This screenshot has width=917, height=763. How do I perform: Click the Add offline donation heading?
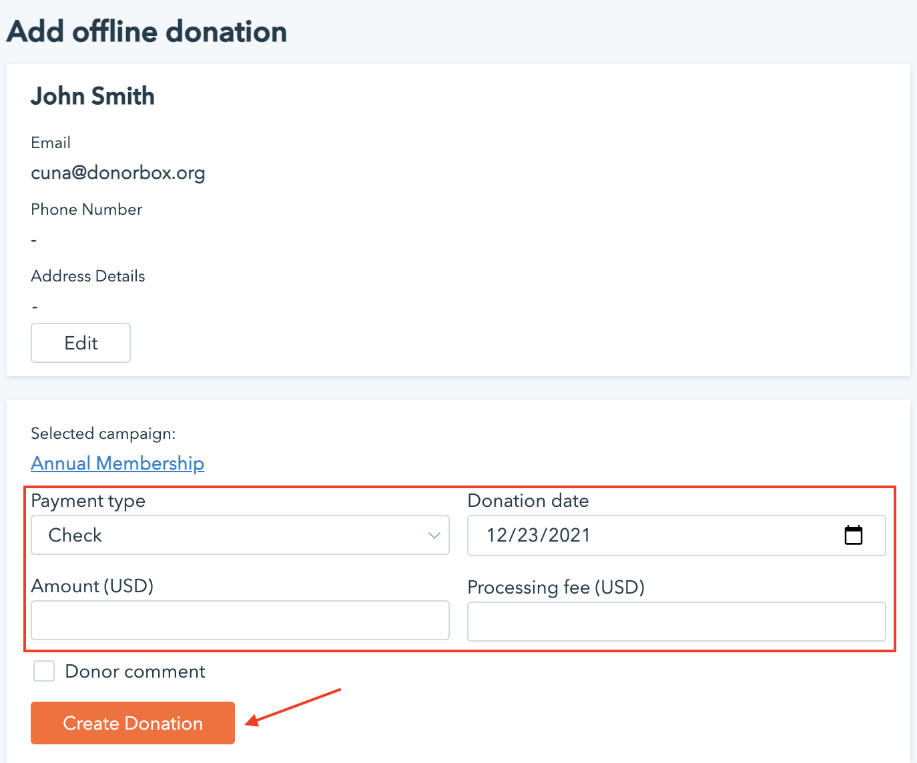coord(147,31)
